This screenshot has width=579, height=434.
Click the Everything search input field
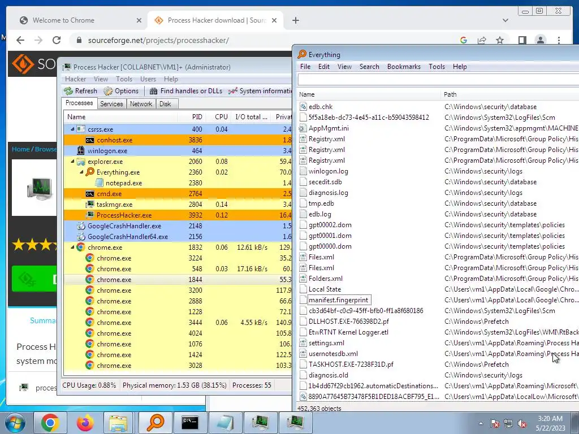438,79
